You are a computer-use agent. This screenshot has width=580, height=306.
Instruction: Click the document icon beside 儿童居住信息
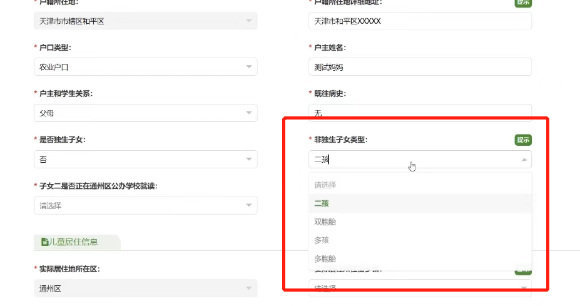tap(44, 242)
